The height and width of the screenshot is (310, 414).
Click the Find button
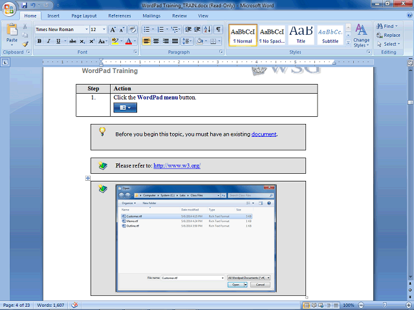(x=387, y=26)
